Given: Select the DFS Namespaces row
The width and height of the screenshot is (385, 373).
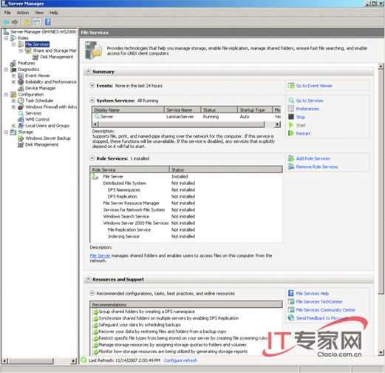Looking at the screenshot, I should (x=186, y=190).
